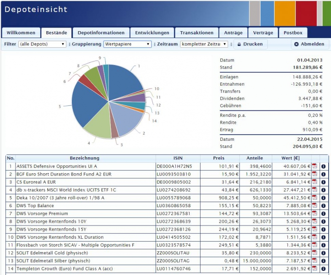Switch to the Transaktionen tab
The image size is (331, 275).
click(x=196, y=33)
